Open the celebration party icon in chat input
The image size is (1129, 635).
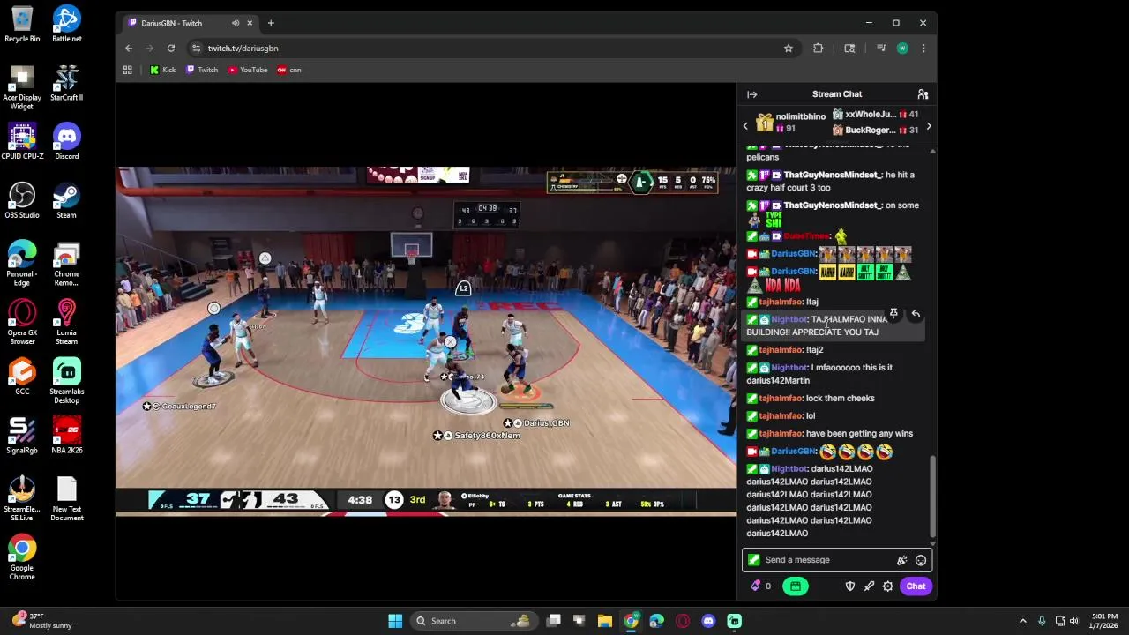pyautogui.click(x=901, y=560)
